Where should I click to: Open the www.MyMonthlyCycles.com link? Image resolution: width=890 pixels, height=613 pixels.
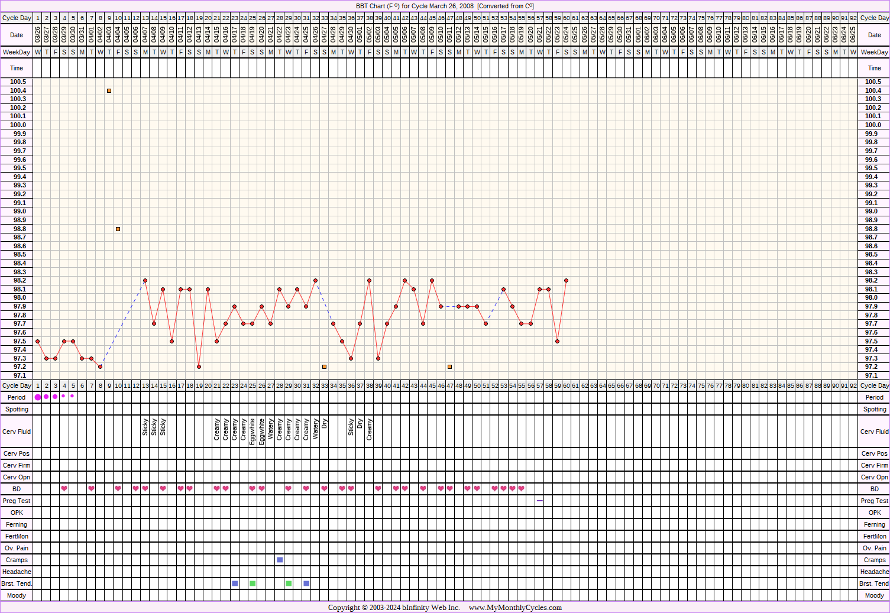click(x=515, y=608)
